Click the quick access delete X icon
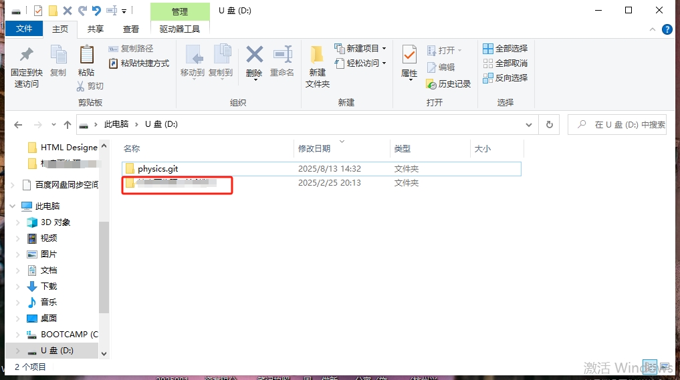Viewport: 680px width, 380px height. [68, 11]
